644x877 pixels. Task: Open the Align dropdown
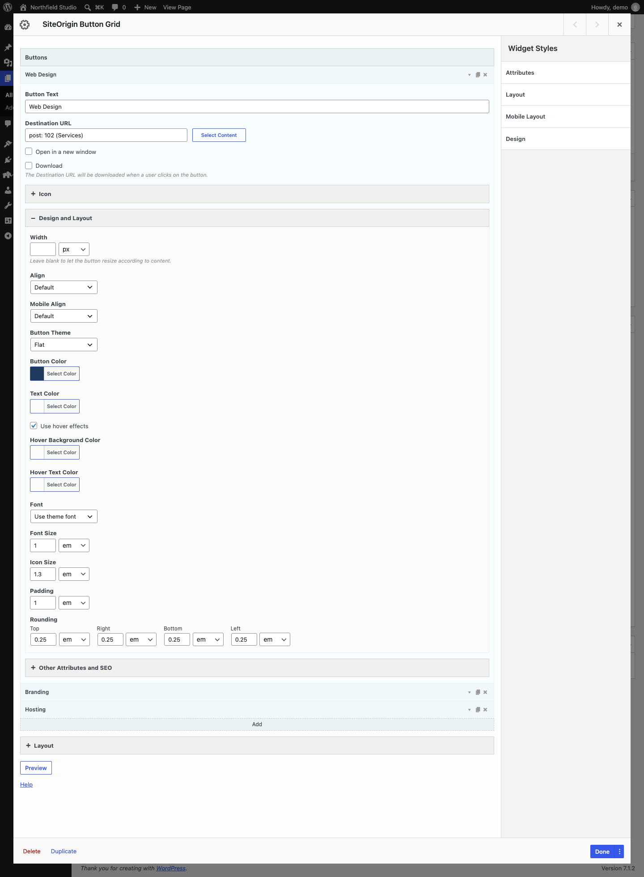click(x=64, y=287)
